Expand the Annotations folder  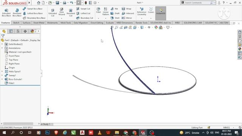point(2,48)
